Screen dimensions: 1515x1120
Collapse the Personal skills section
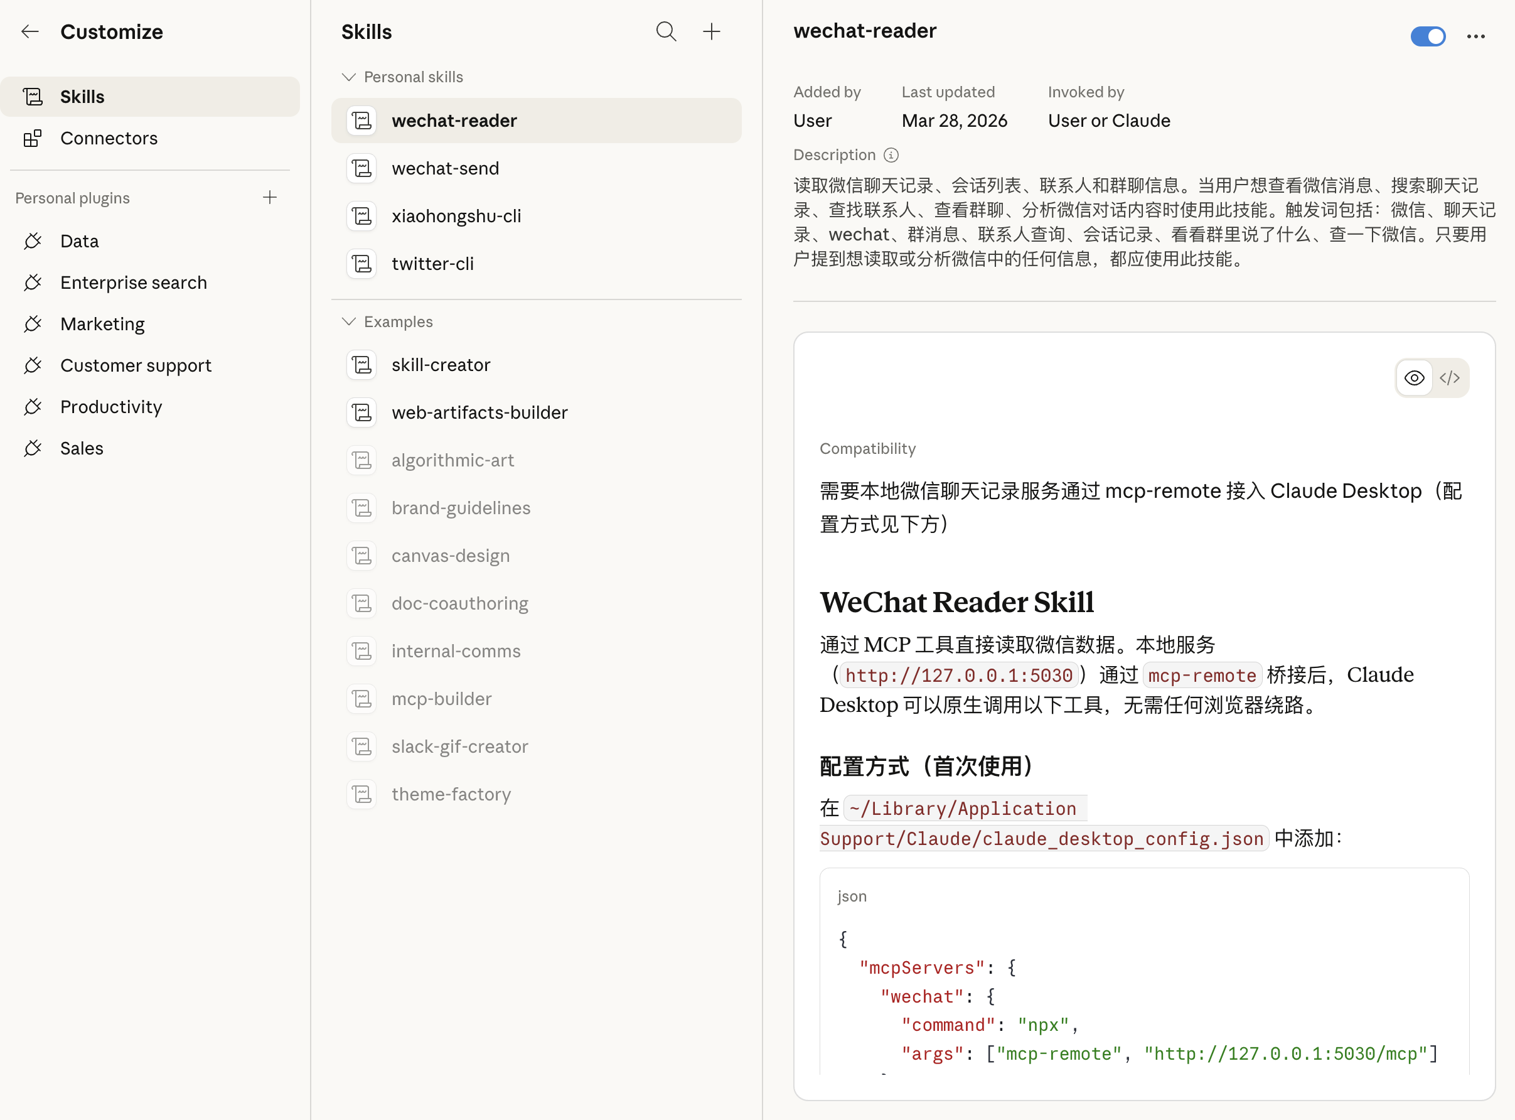[x=349, y=77]
